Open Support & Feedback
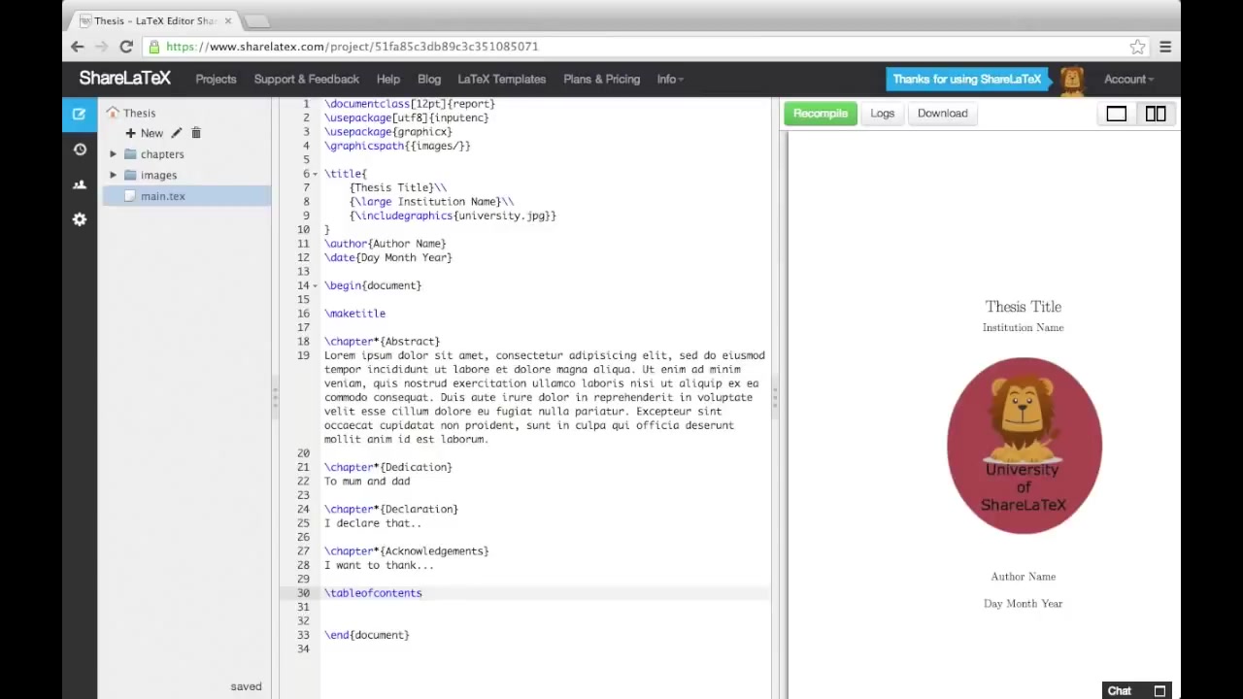Screen dimensions: 1243x699 (x=306, y=80)
